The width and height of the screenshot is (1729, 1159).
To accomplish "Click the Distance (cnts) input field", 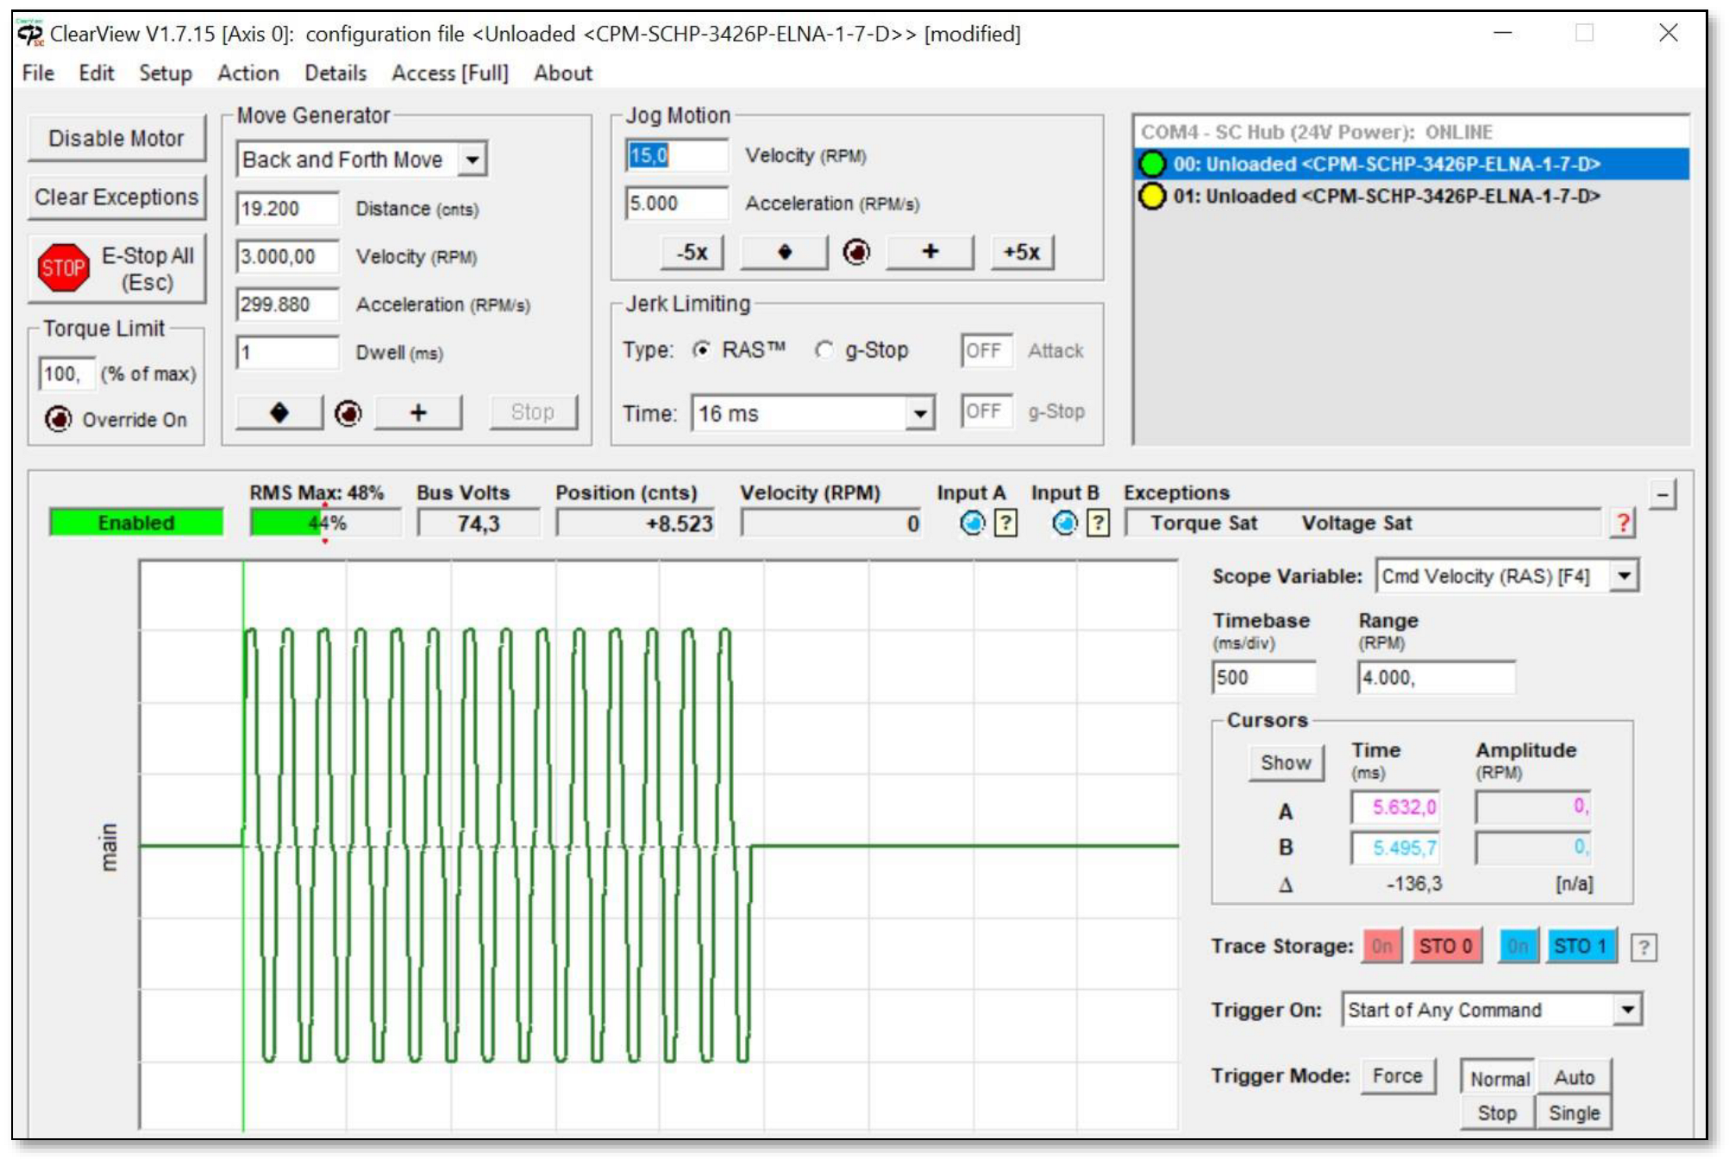I will coord(287,209).
